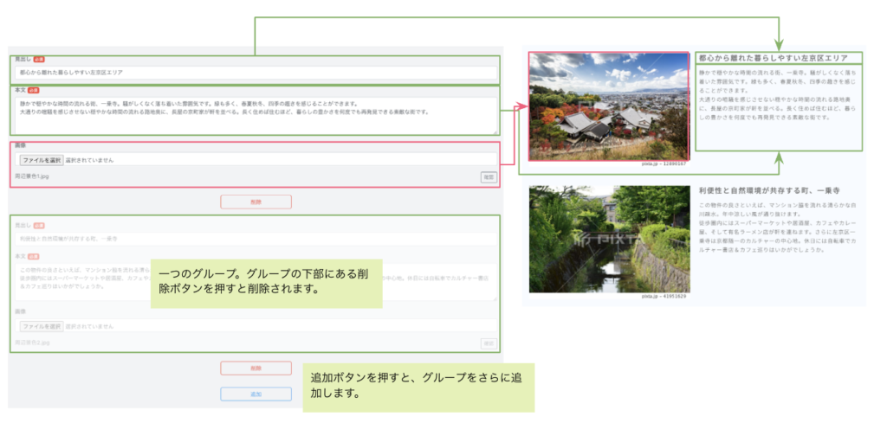Click the preview heading 都心から離れた暮らしやすい左京区エリア
Viewport: 887px width, 442px height.
pyautogui.click(x=772, y=58)
